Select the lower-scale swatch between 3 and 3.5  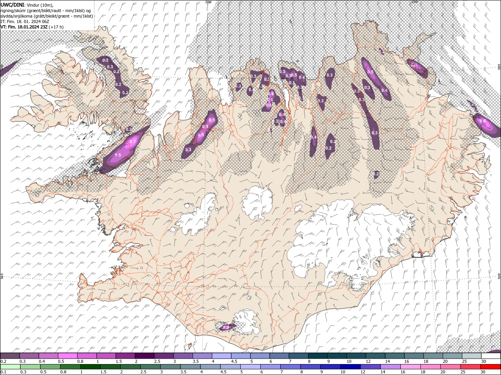click(170, 367)
